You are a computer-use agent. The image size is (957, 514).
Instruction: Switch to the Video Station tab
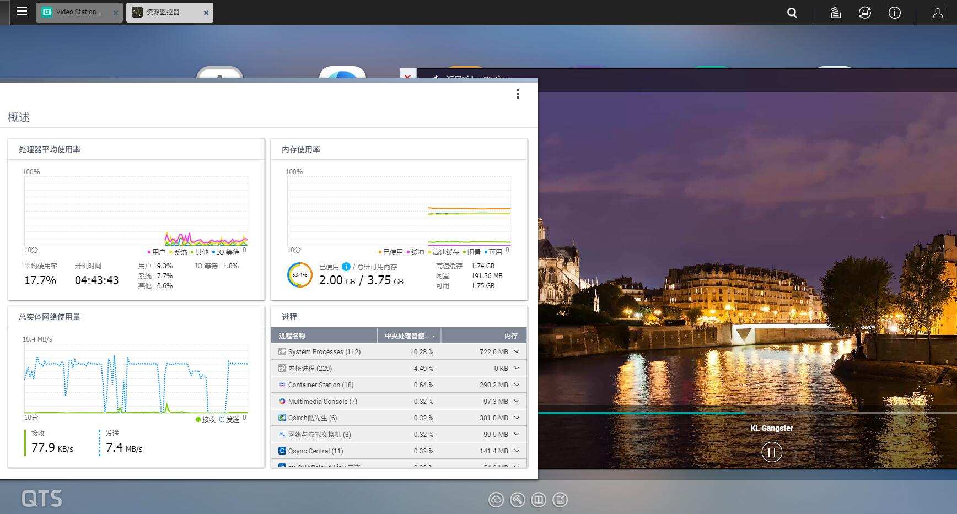coord(77,12)
